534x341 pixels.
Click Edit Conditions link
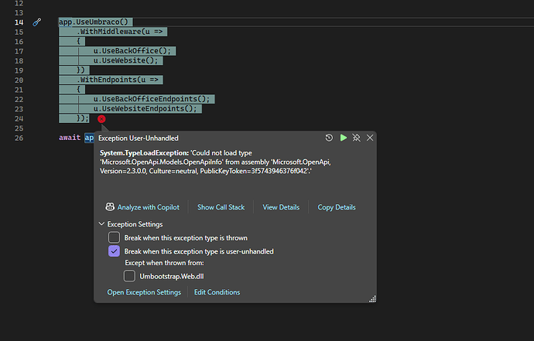point(217,292)
